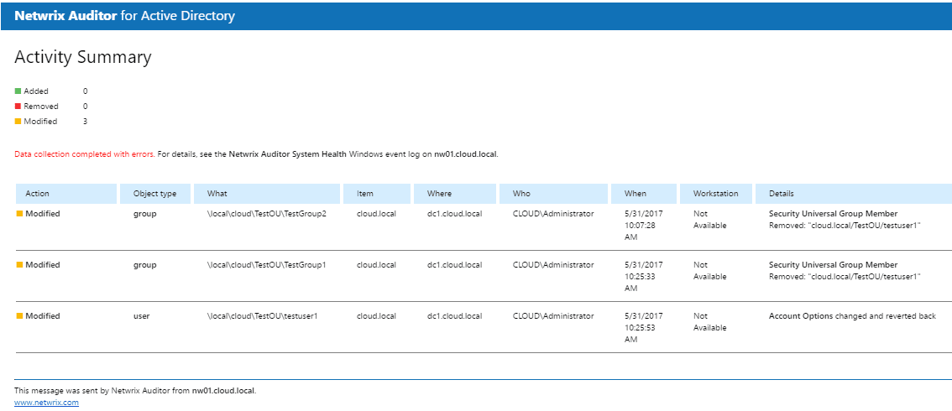This screenshot has width=952, height=411.
Task: Click the green Added legend square
Action: [x=18, y=91]
